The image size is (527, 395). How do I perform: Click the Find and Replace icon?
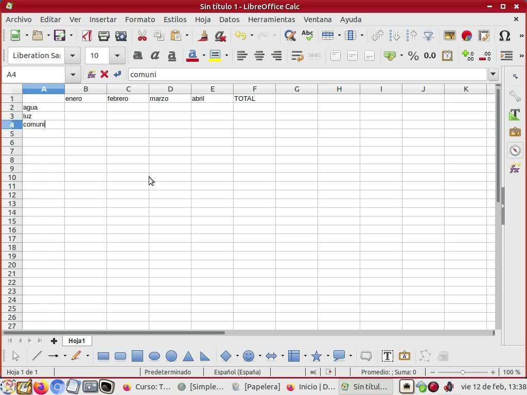click(290, 35)
